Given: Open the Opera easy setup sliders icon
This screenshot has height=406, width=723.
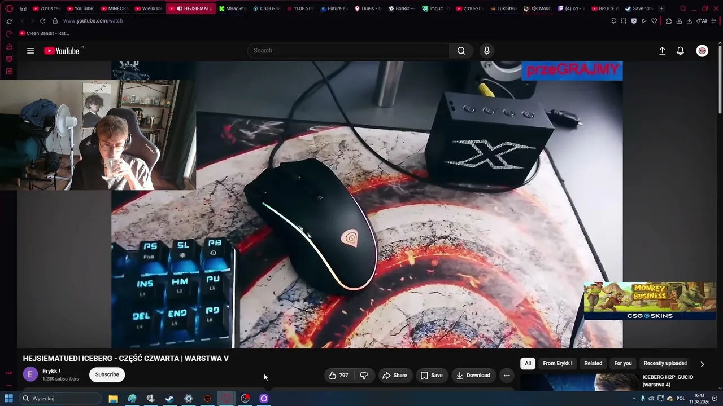Looking at the screenshot, I should (715, 21).
